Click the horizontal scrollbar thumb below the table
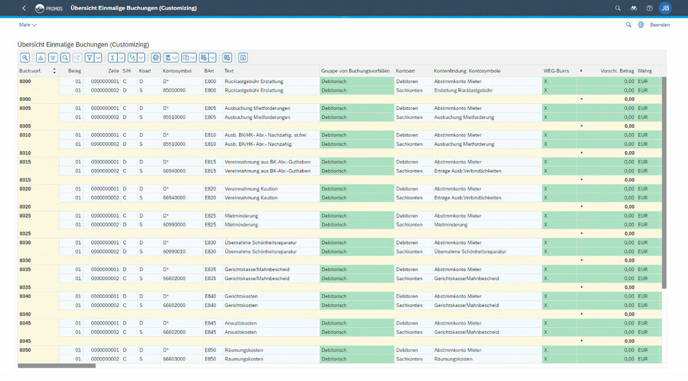 57,365
